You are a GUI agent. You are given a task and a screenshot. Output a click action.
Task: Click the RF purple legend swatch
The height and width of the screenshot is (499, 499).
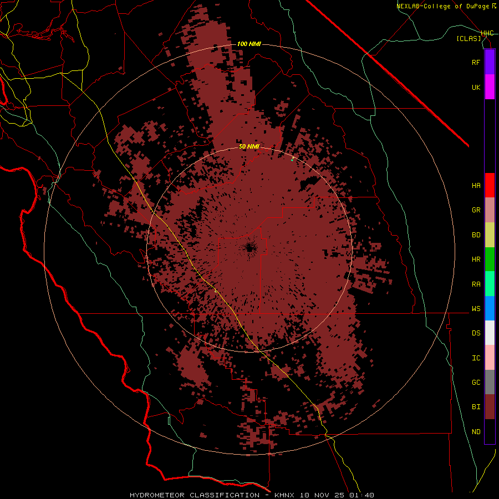(x=490, y=62)
